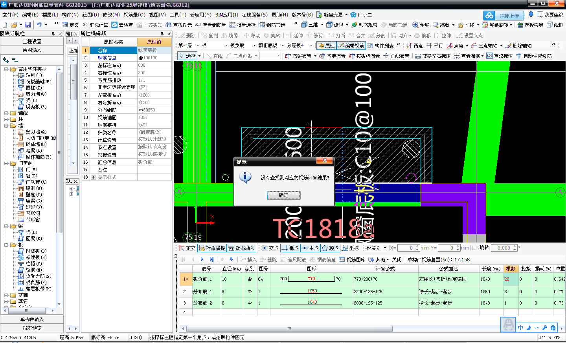Image resolution: width=566 pixels, height=343 pixels.
Task: Toggle 中点 snap option
Action: point(310,248)
